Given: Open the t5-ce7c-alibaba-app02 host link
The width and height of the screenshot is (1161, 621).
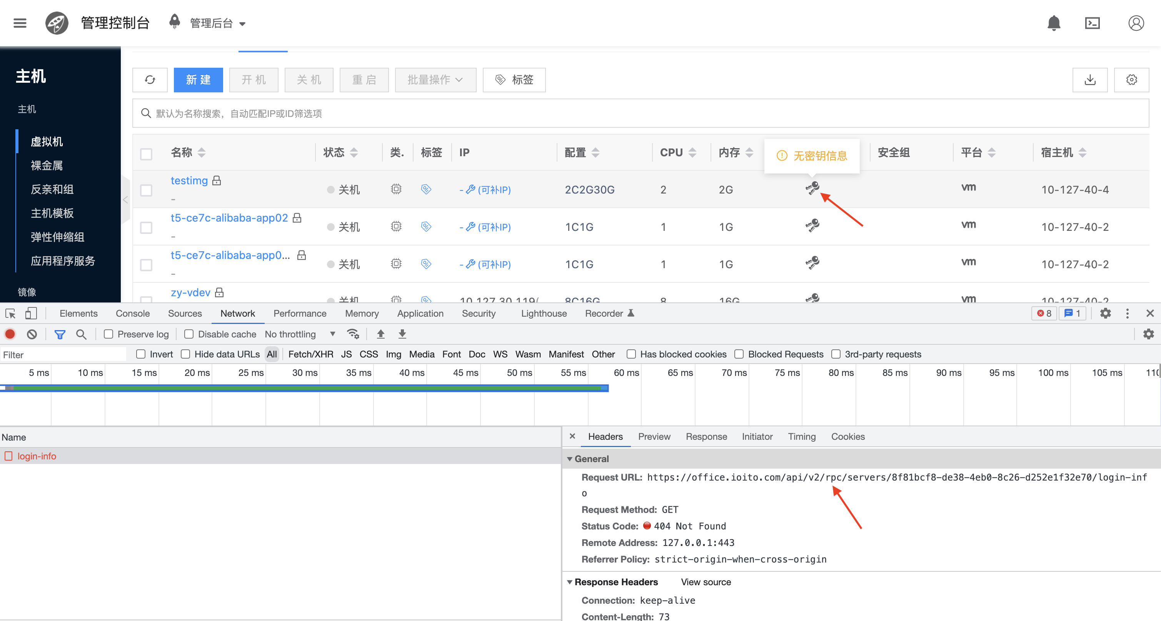Looking at the screenshot, I should point(229,218).
